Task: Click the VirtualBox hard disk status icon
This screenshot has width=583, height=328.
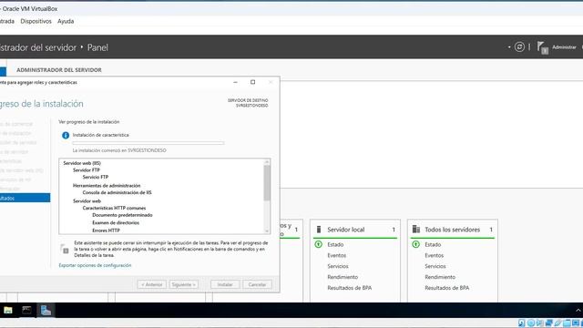Action: (522, 323)
